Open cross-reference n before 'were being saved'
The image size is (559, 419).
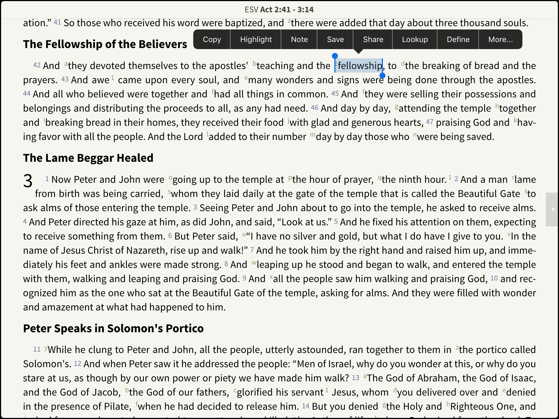coord(415,134)
